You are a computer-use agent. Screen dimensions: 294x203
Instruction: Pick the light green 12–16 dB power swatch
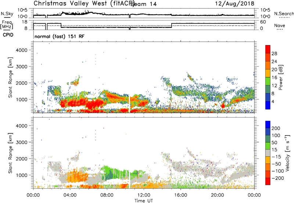(x=268, y=81)
